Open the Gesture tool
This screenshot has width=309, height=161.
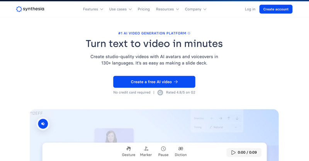(x=129, y=151)
